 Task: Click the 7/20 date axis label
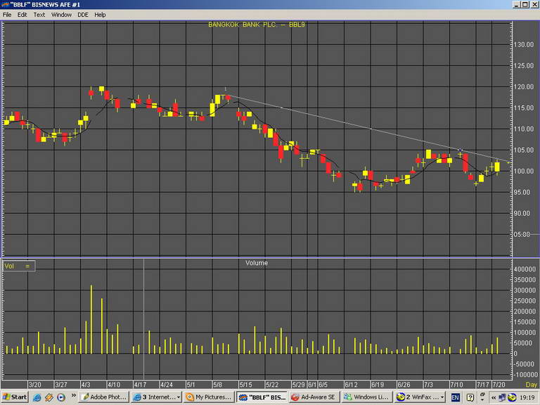tap(499, 385)
